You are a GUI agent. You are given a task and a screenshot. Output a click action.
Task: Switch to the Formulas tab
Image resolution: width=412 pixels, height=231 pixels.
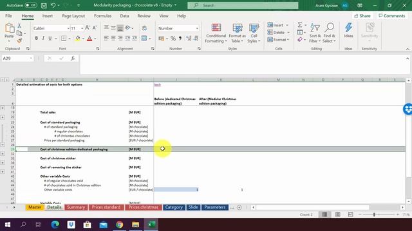point(103,16)
